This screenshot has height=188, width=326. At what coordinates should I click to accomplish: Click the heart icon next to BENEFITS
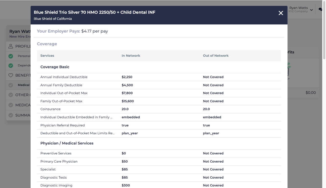point(10,75)
